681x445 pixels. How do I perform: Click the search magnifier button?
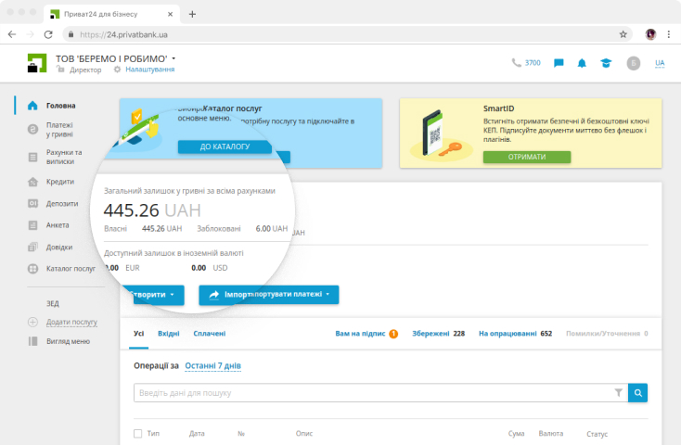pos(637,393)
